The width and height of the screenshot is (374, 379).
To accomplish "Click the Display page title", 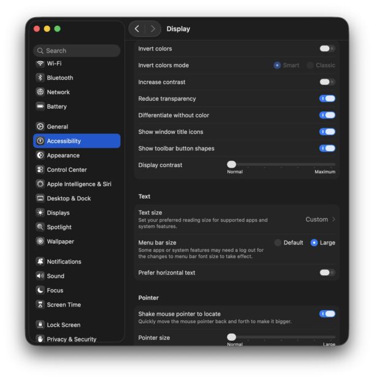I will tap(178, 29).
